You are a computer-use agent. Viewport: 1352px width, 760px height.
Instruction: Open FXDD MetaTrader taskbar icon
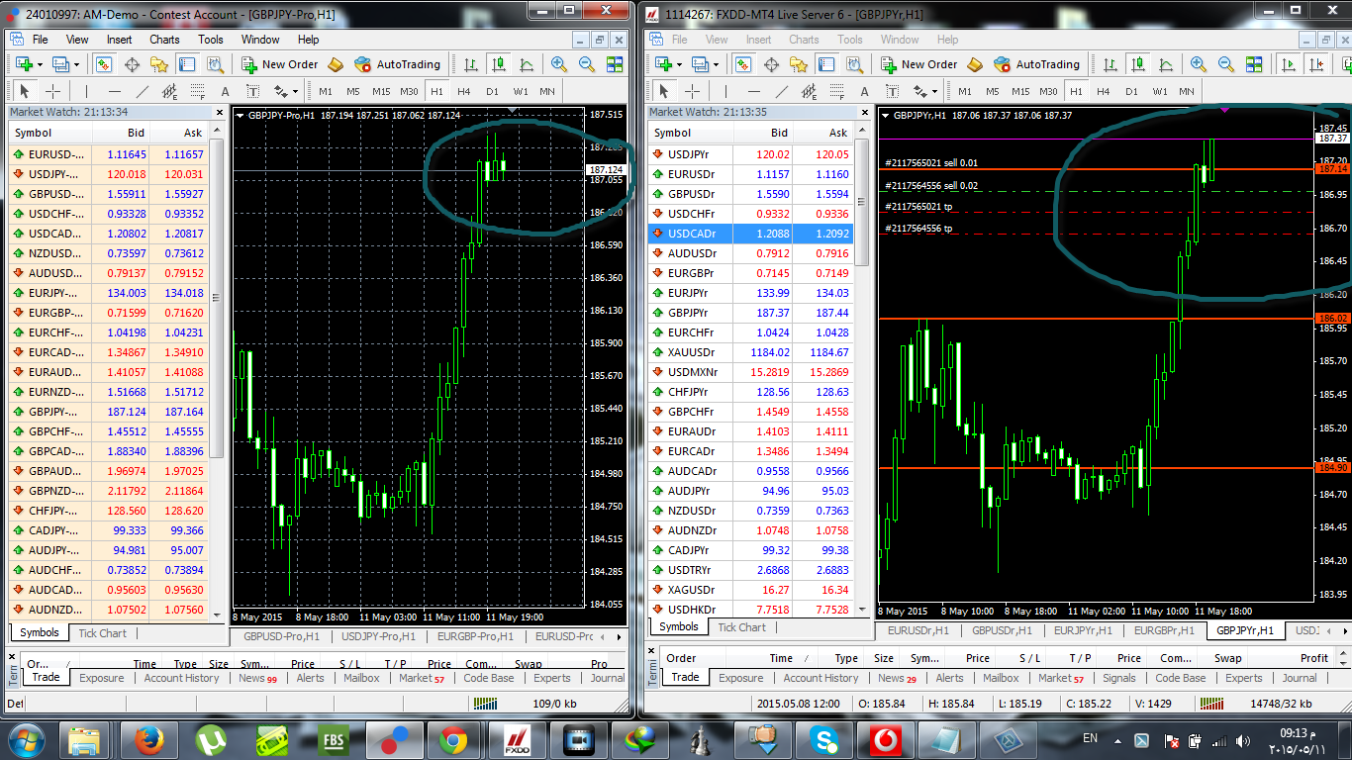[x=516, y=739]
